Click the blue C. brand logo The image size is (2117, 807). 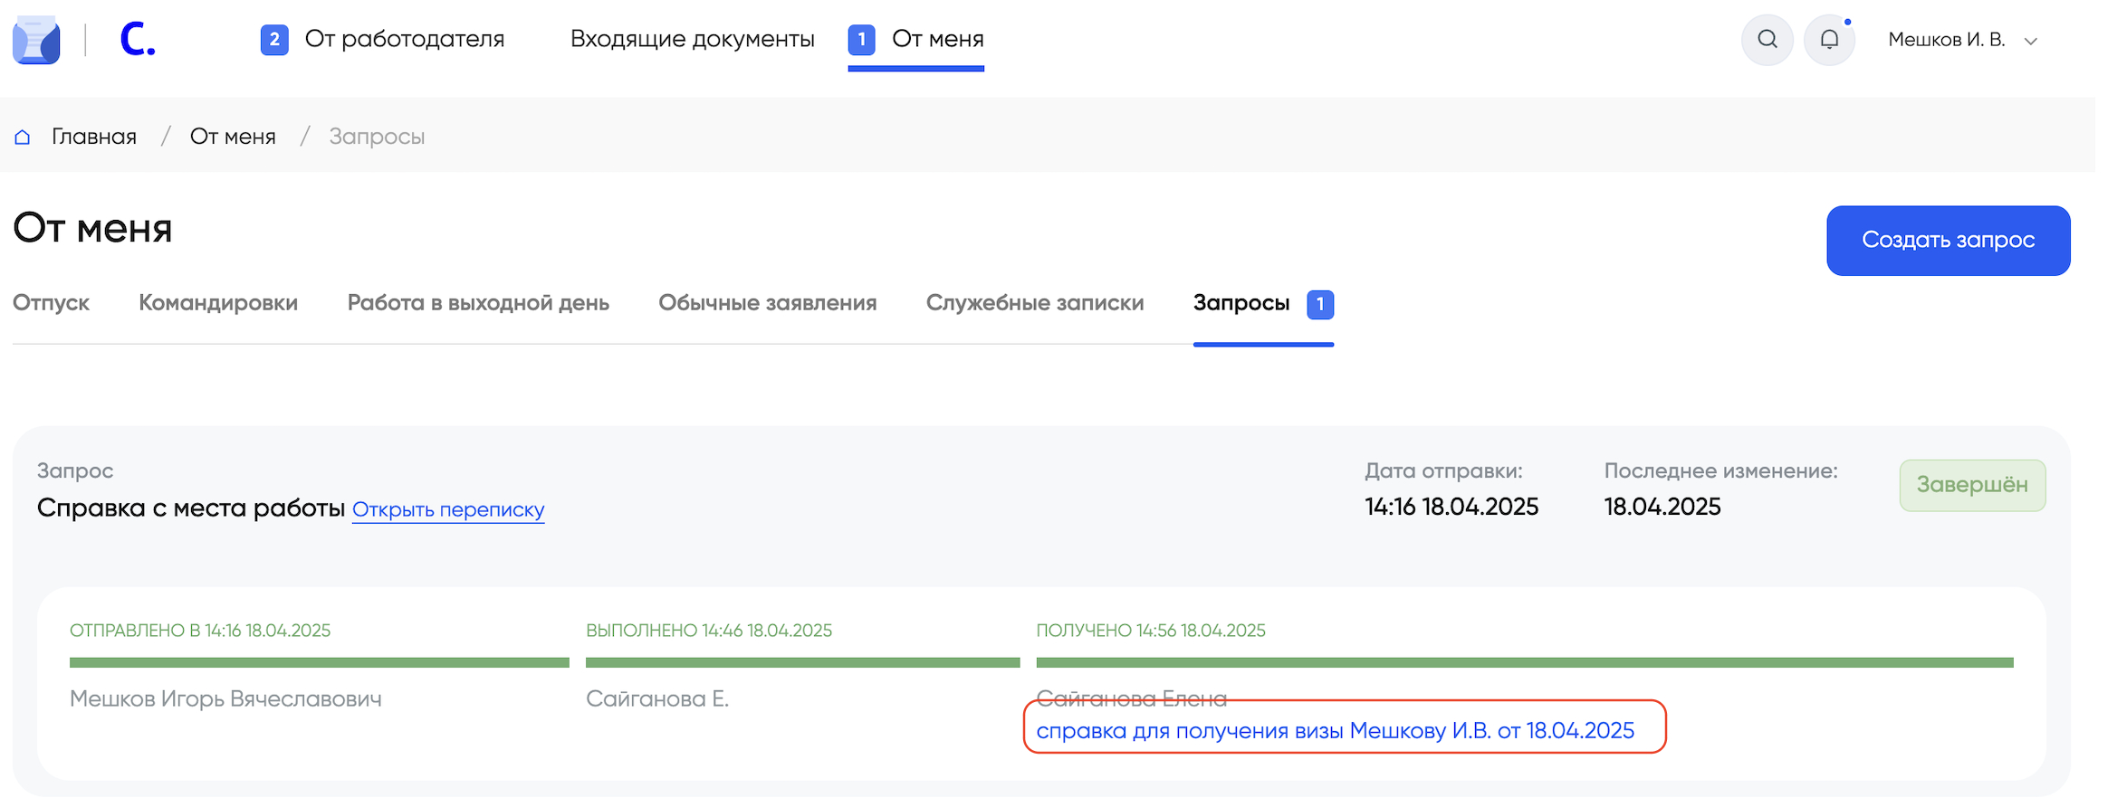pos(138,41)
